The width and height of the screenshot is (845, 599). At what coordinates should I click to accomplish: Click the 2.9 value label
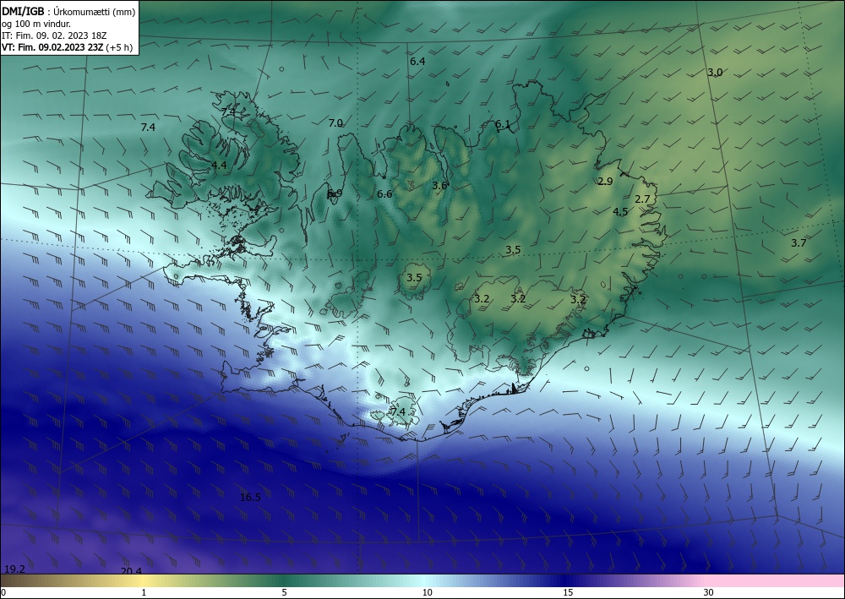(605, 181)
